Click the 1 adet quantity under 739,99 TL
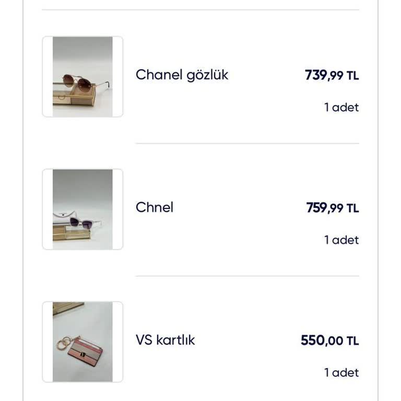Image resolution: width=401 pixels, height=401 pixels. pos(341,108)
